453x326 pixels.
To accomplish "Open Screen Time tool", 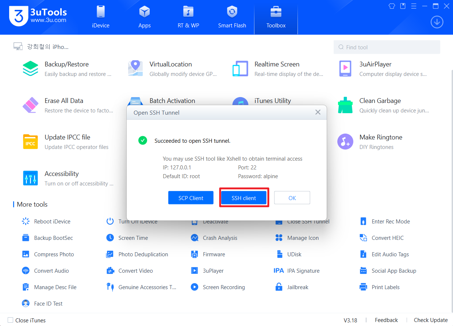I will coord(127,238).
